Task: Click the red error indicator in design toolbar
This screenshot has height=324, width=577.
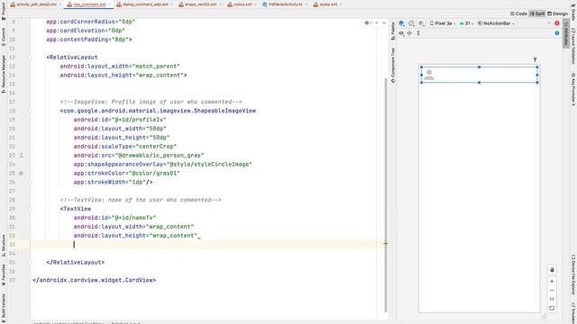Action: pos(557,23)
